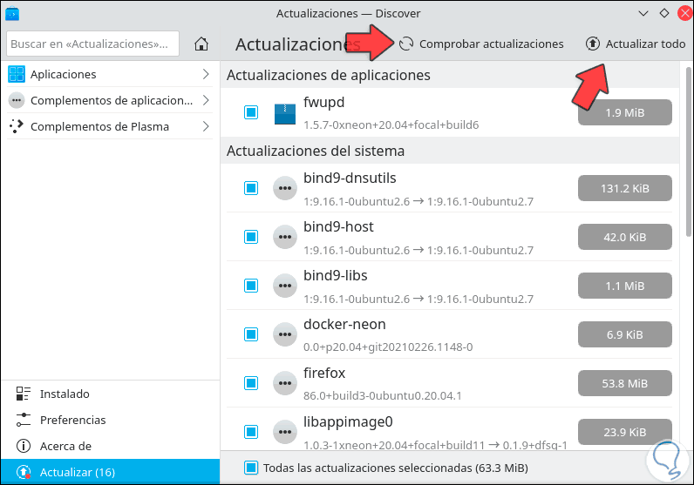
Task: Click the 23.9 KiB libappimage0 size button
Action: click(624, 432)
